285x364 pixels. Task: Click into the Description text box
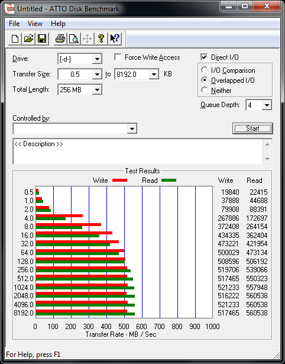[x=138, y=152]
